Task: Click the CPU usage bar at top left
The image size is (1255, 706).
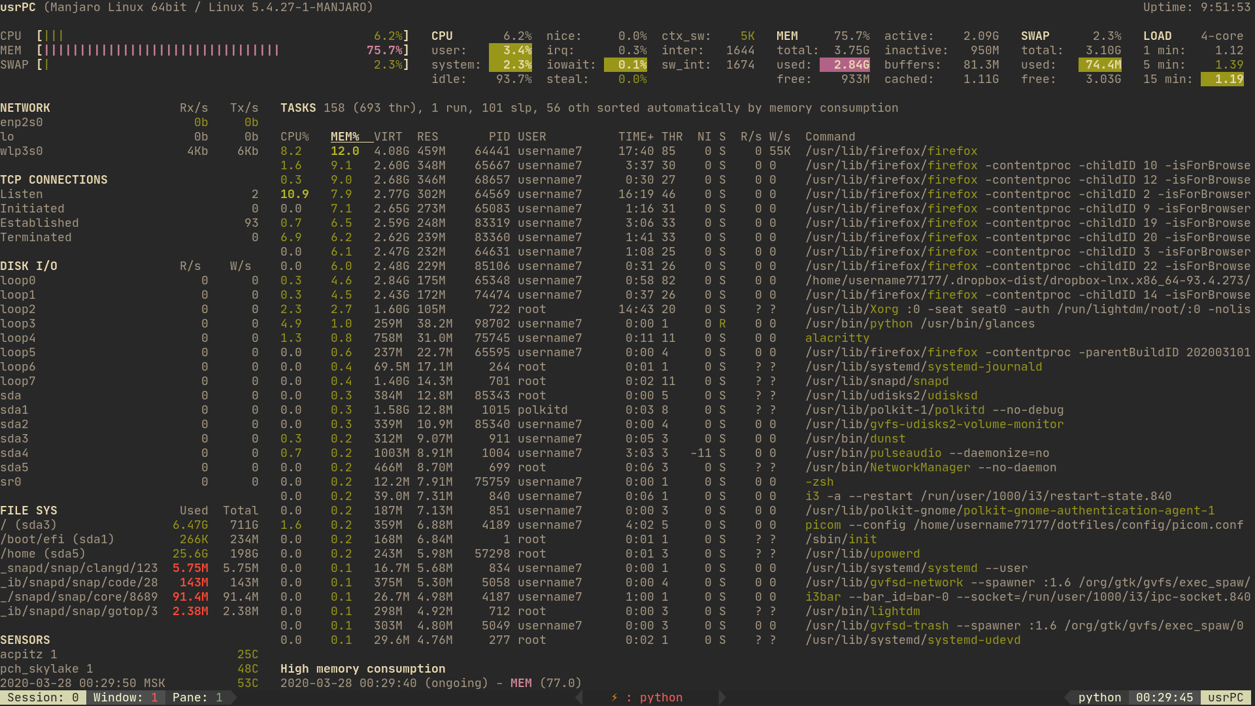Action: coord(54,36)
